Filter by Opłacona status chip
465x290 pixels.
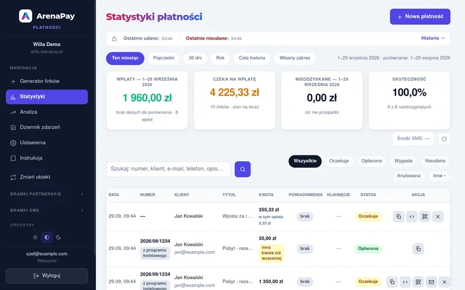pos(371,161)
